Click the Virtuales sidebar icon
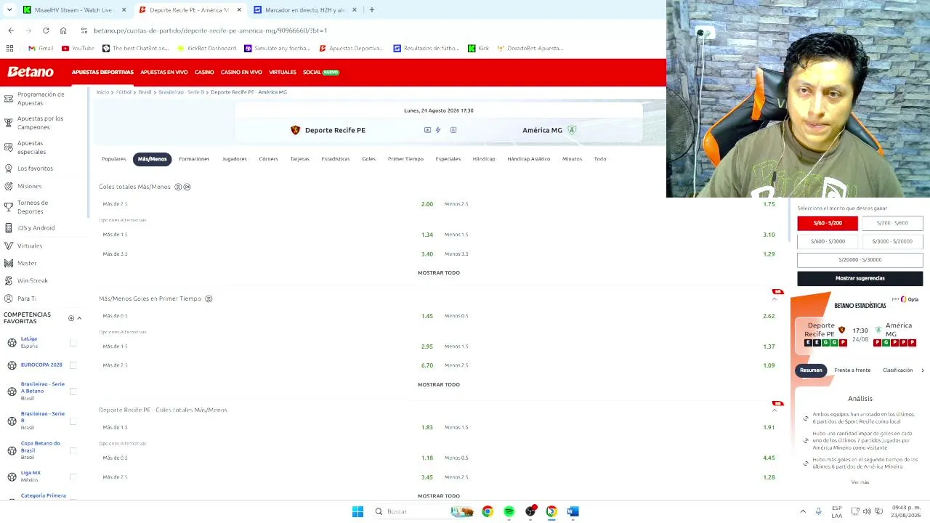The height and width of the screenshot is (523, 930). (x=9, y=246)
